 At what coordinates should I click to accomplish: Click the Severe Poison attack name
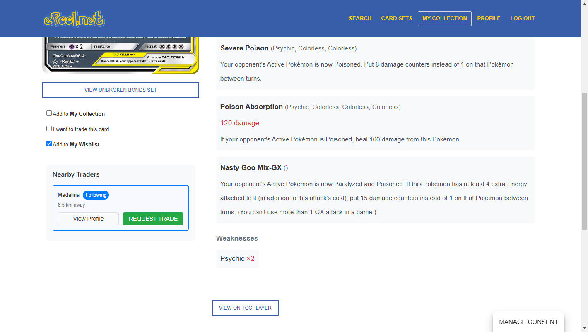click(245, 48)
